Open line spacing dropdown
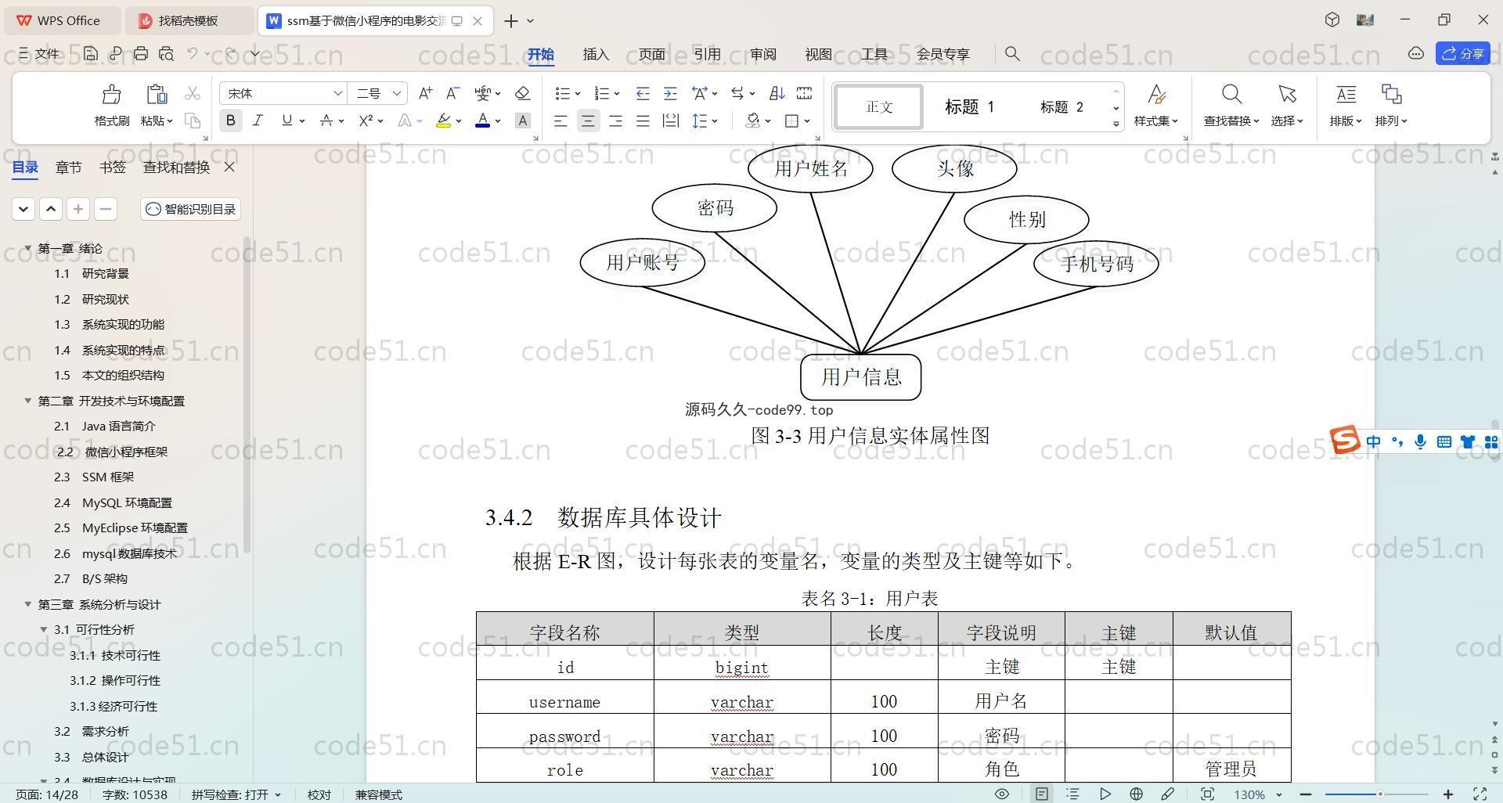 (715, 121)
